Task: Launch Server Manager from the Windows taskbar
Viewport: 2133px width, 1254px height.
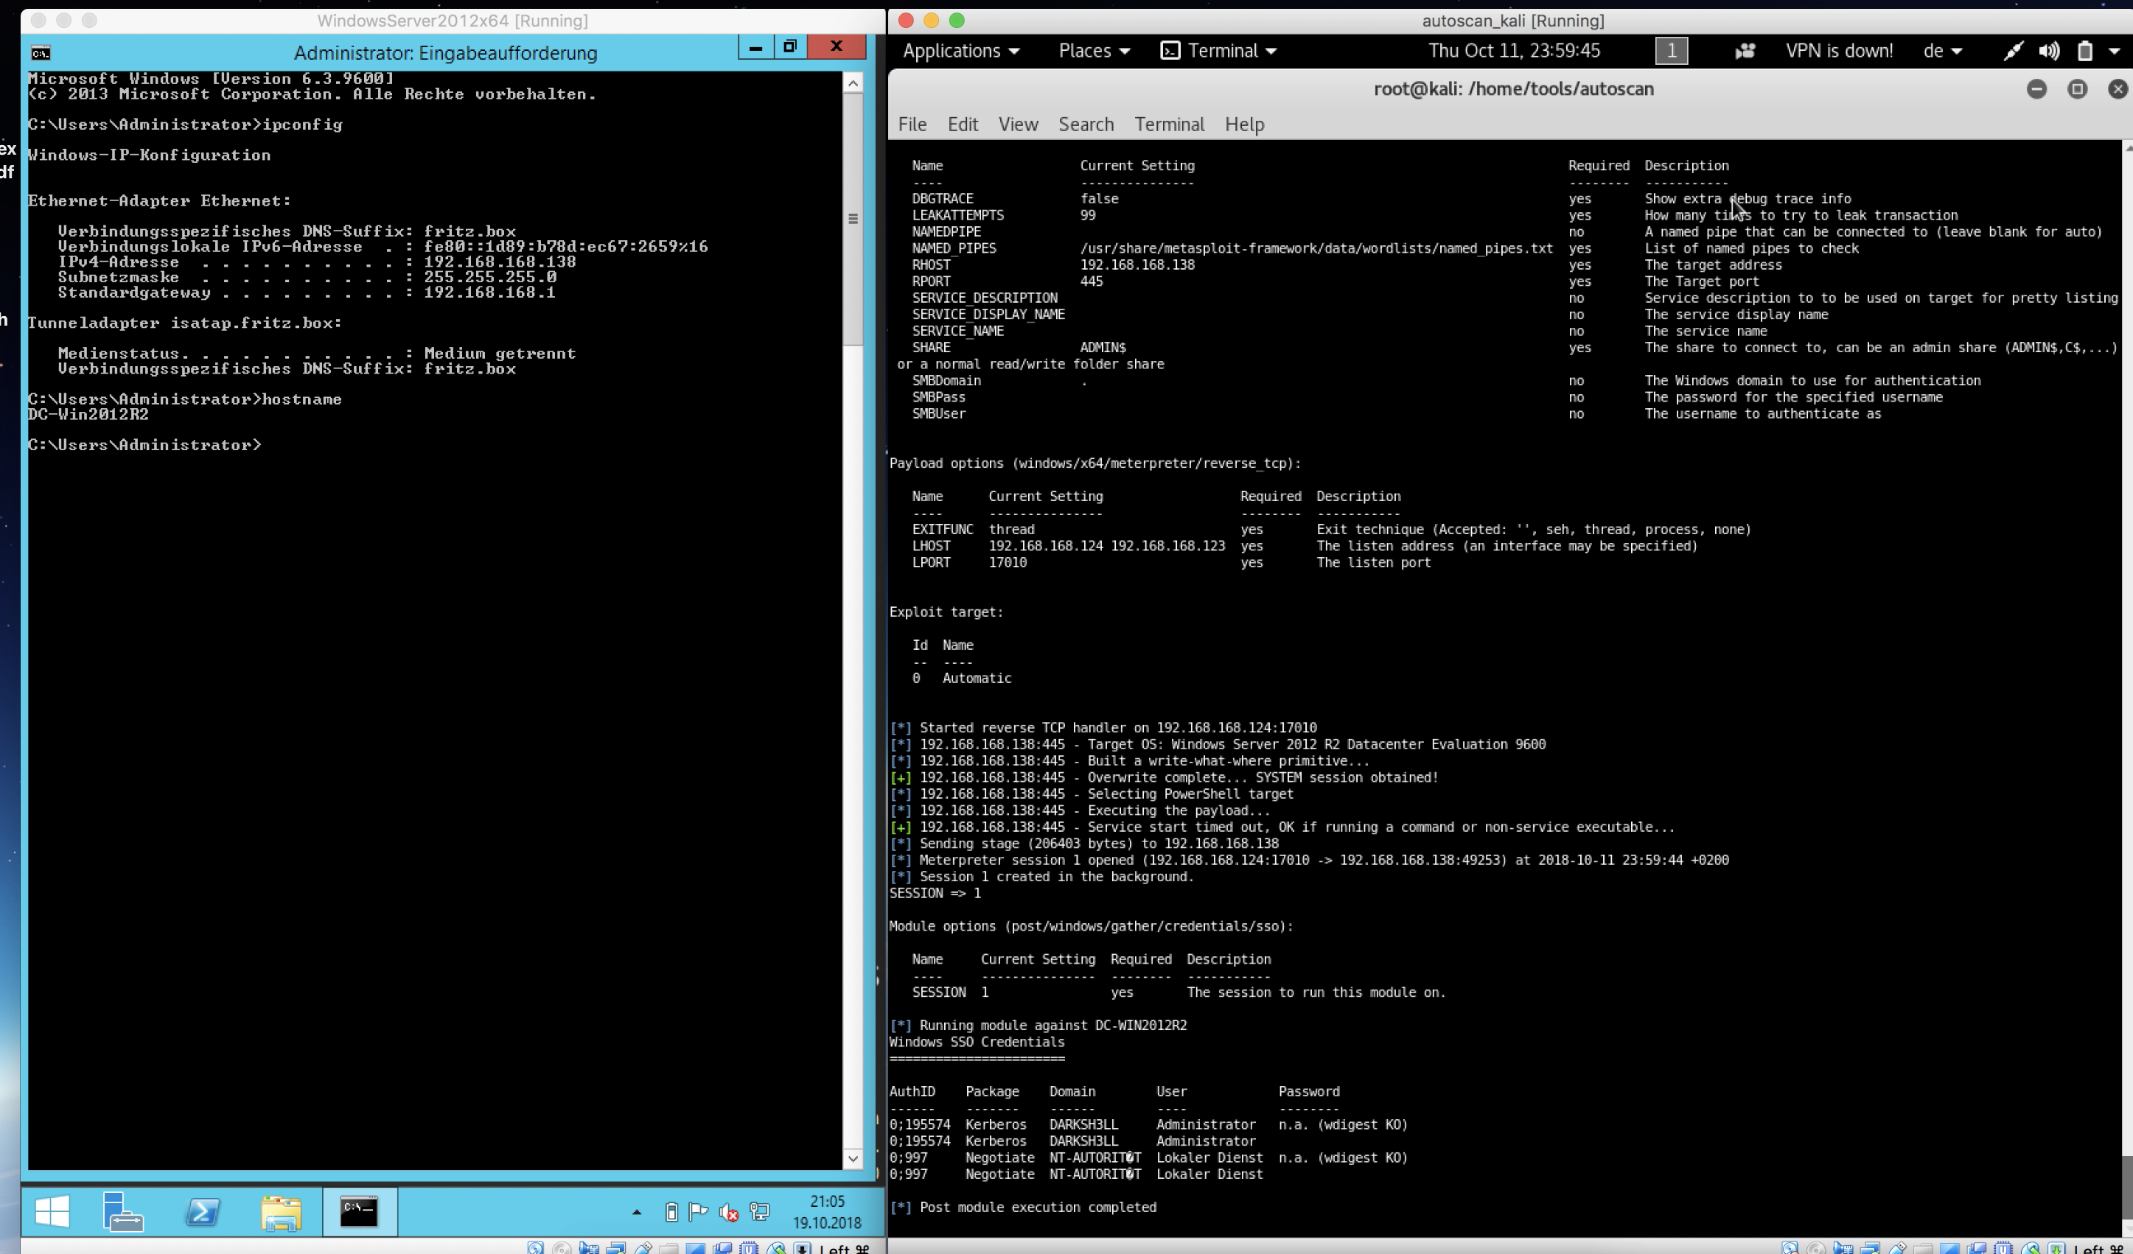Action: click(x=123, y=1211)
